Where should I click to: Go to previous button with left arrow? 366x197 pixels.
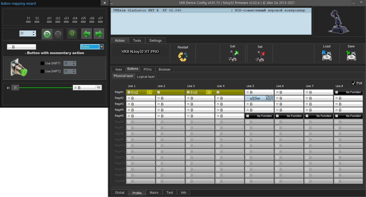click(x=86, y=34)
